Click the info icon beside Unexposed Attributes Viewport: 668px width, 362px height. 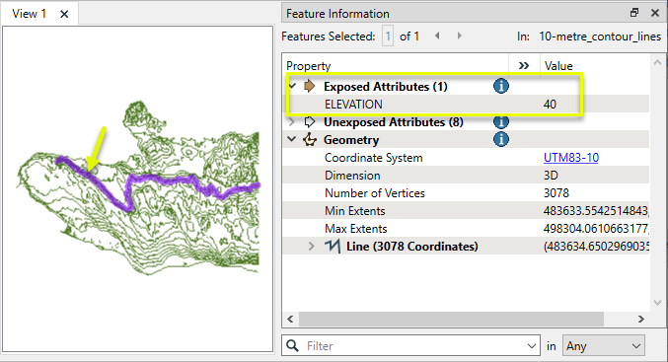501,122
